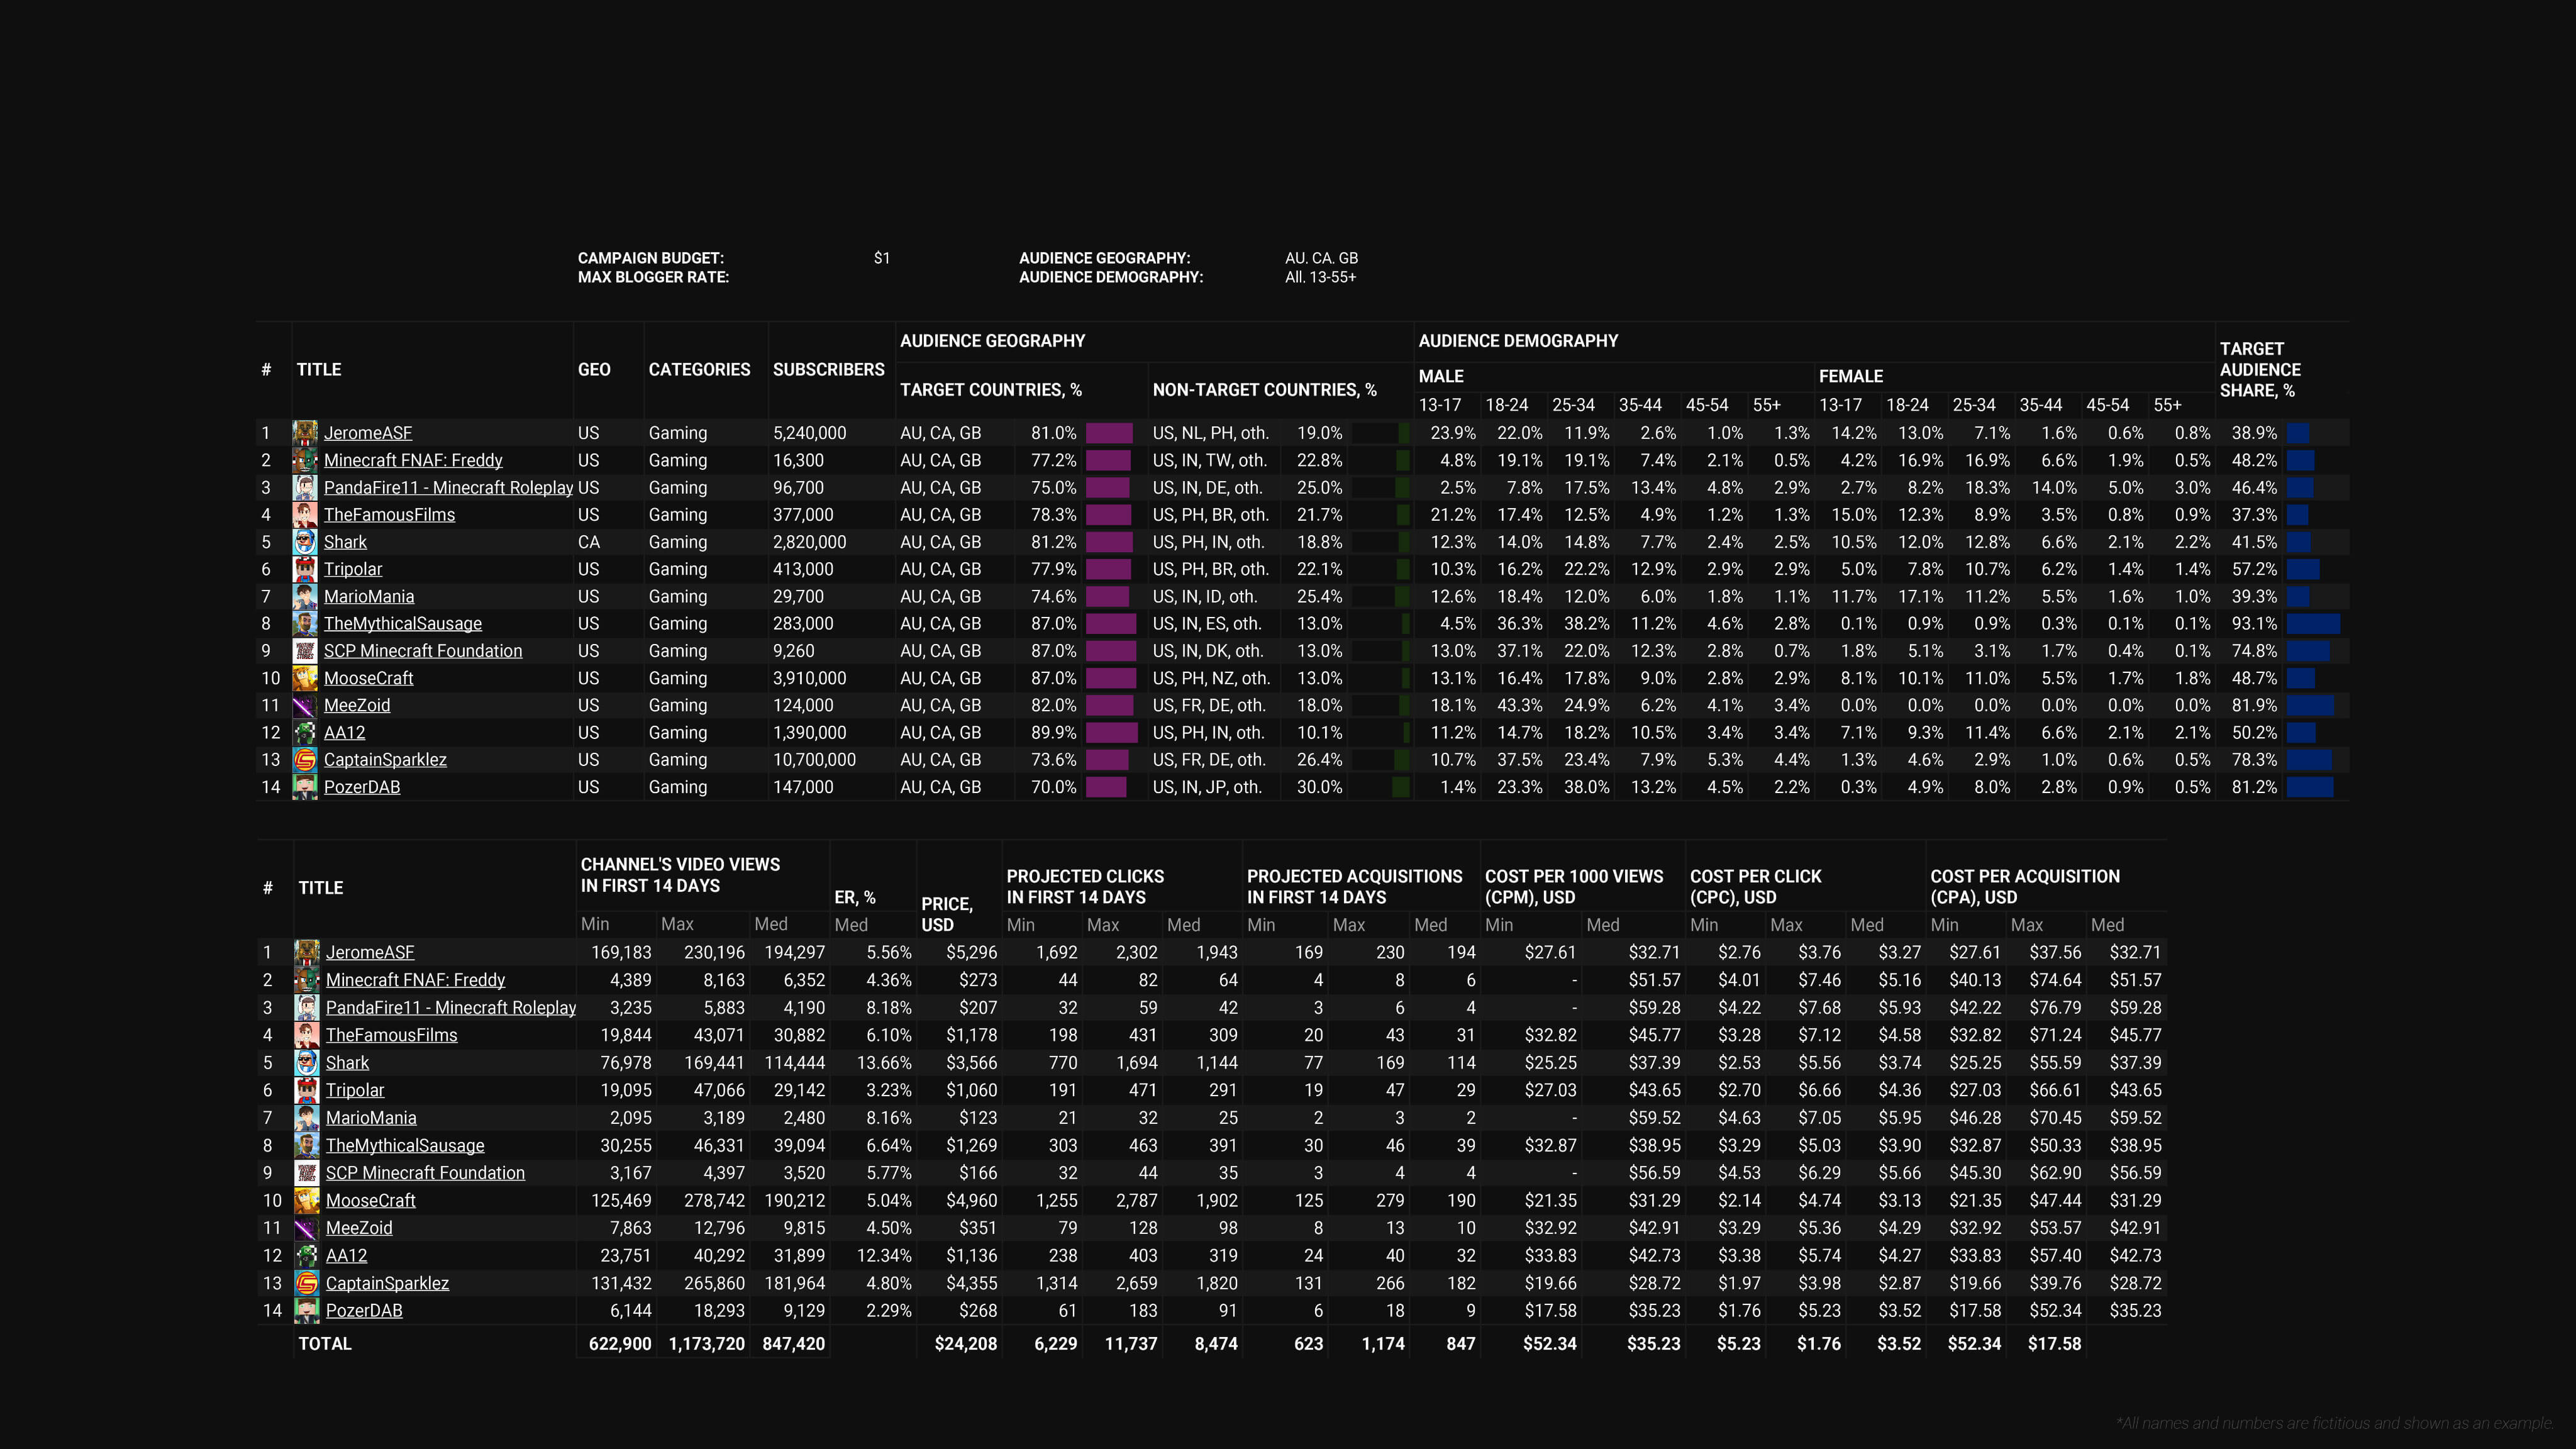Click MooseCraft avatar in bottom table
The image size is (2576, 1449).
click(x=307, y=1200)
